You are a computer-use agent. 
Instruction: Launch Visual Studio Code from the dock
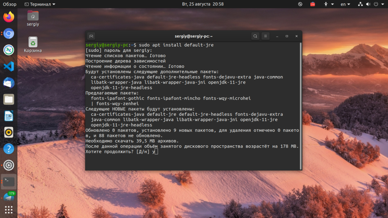[x=8, y=67]
